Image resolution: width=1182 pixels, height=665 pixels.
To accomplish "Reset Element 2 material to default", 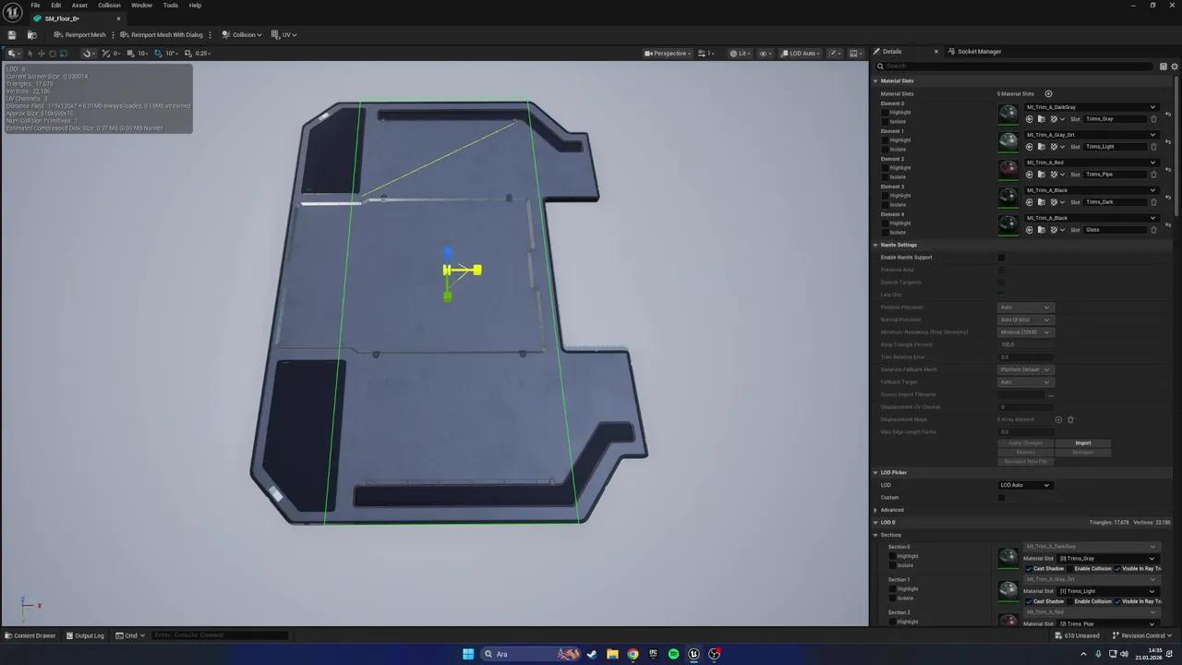I will [1168, 169].
